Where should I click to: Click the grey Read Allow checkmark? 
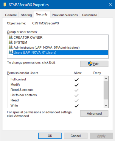click(77, 101)
